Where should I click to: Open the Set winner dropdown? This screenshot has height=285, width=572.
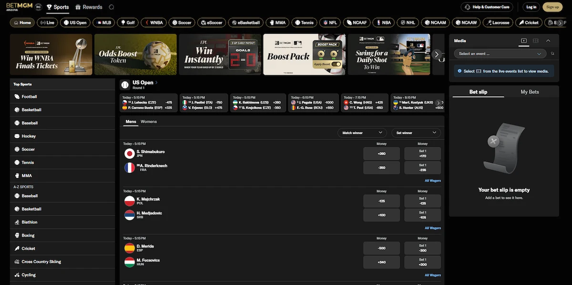(416, 133)
